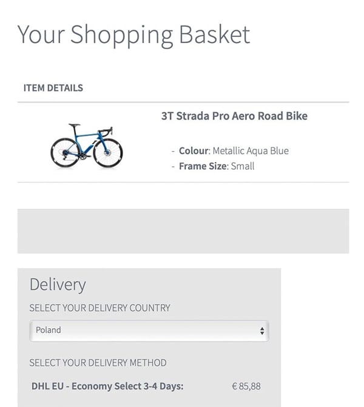Click the € 85,88 delivery price
Image resolution: width=364 pixels, height=407 pixels.
click(x=246, y=386)
